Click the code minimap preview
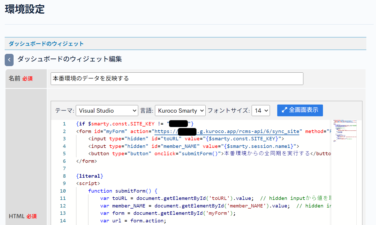 (345, 131)
